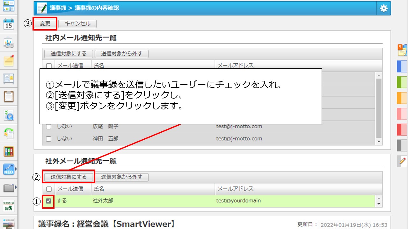This screenshot has height=229, width=408.
Task: Click 送信対象にする in 社内メール通知先一覧
Action: [x=69, y=54]
